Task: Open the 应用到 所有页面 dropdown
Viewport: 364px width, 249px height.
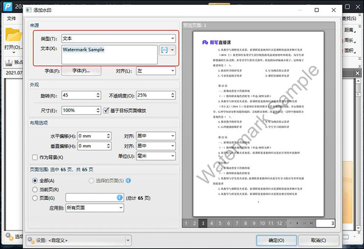Action: pyautogui.click(x=95, y=208)
